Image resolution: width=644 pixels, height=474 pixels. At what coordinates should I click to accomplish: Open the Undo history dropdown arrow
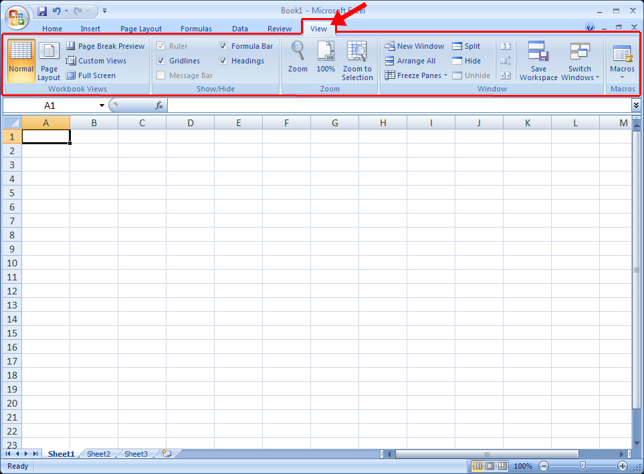(66, 11)
